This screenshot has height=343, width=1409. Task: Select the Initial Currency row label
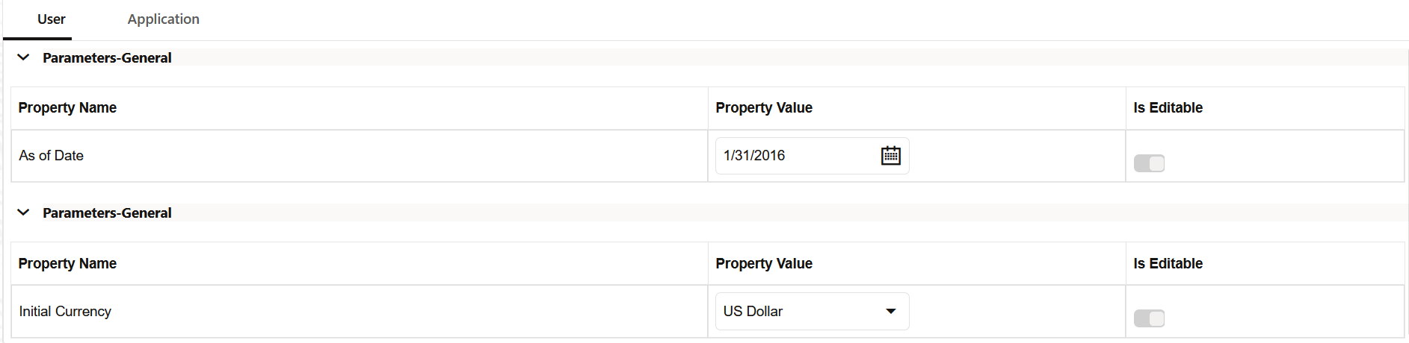pyautogui.click(x=65, y=311)
